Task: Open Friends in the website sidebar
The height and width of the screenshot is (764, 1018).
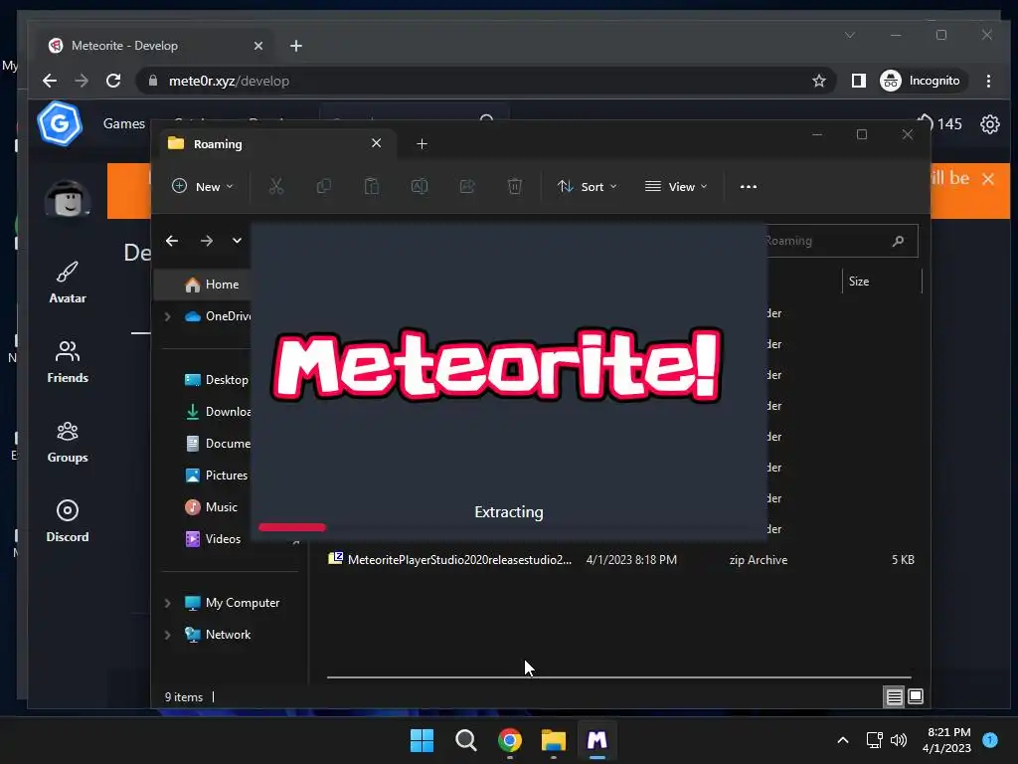Action: coord(68,362)
